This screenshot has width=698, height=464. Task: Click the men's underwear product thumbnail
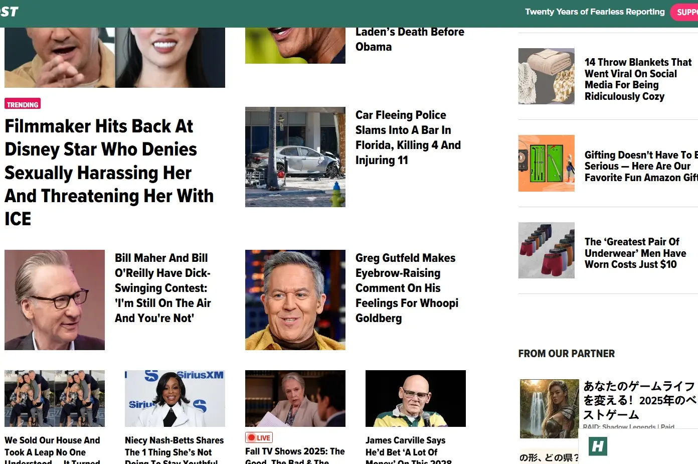[547, 250]
